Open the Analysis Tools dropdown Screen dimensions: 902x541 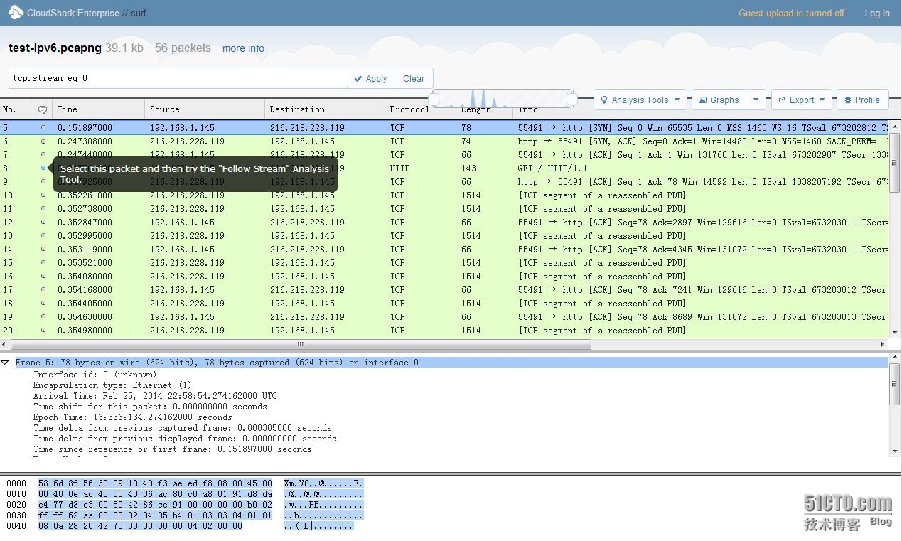640,100
